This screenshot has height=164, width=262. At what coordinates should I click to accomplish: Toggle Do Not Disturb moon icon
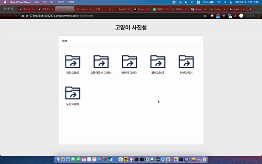coord(186,2)
